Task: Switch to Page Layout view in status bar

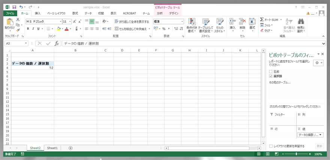Action: coord(268,154)
